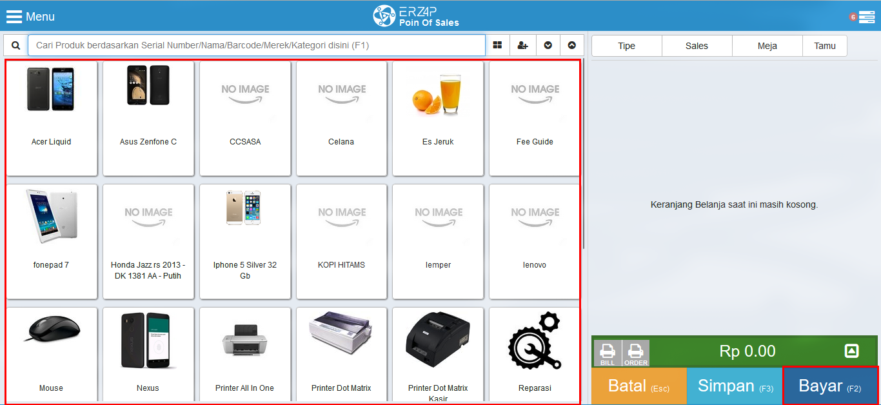Add Nexus phone product

click(x=148, y=355)
